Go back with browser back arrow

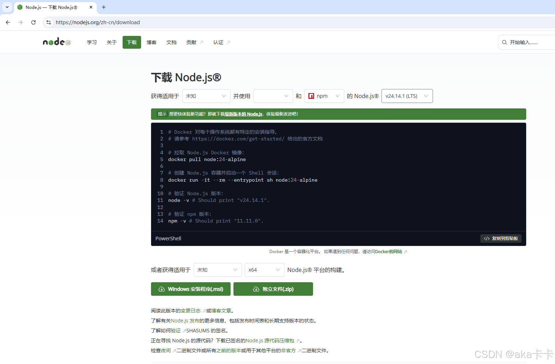tap(8, 22)
